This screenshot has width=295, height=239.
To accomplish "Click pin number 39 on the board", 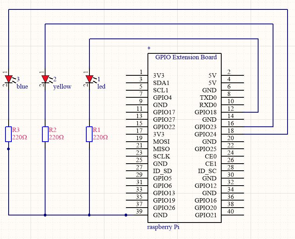I will coord(139,212).
